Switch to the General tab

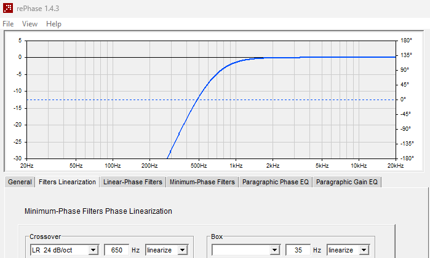20,182
